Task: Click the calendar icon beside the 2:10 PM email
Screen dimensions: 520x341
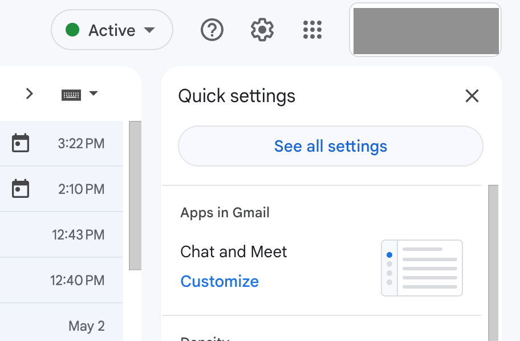Action: [x=21, y=189]
